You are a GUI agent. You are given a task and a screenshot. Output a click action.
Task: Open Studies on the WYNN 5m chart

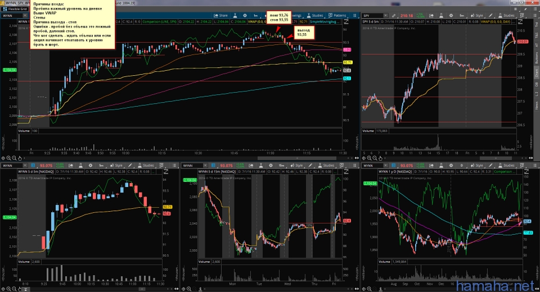coord(146,166)
